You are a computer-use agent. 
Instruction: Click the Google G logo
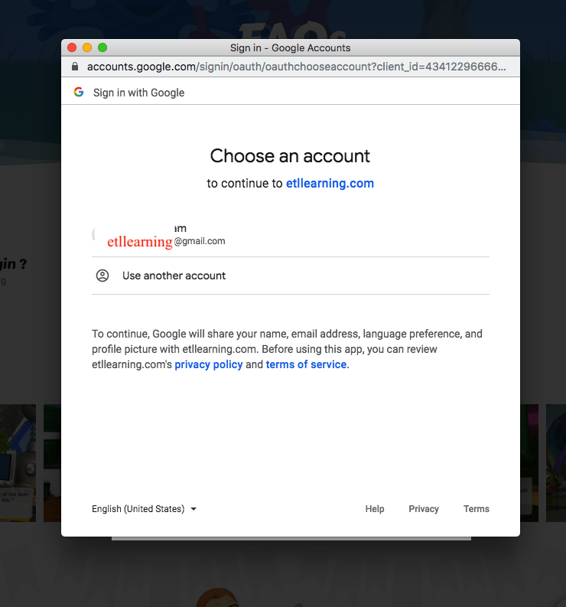coord(79,93)
